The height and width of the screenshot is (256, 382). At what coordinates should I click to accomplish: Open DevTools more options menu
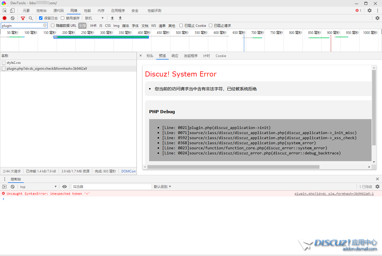pyautogui.click(x=377, y=10)
